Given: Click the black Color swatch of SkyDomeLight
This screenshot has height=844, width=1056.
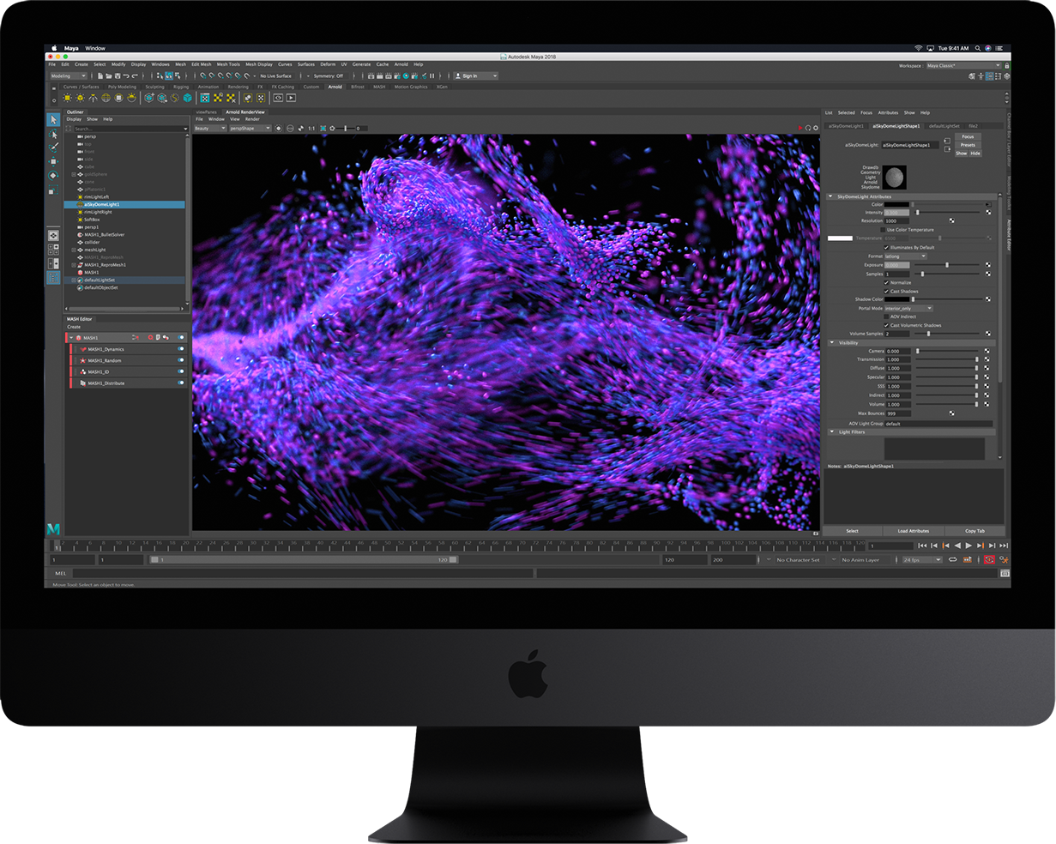Looking at the screenshot, I should point(897,204).
